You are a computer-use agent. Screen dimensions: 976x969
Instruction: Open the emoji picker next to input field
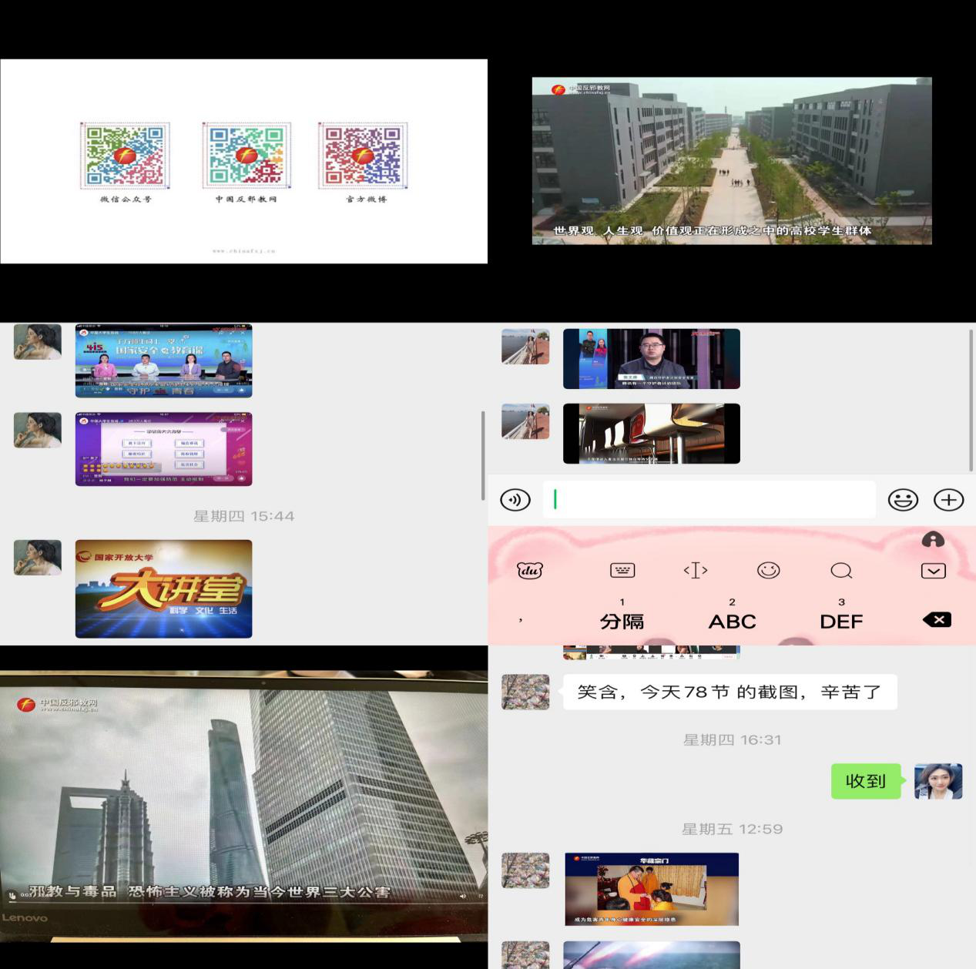tap(903, 500)
